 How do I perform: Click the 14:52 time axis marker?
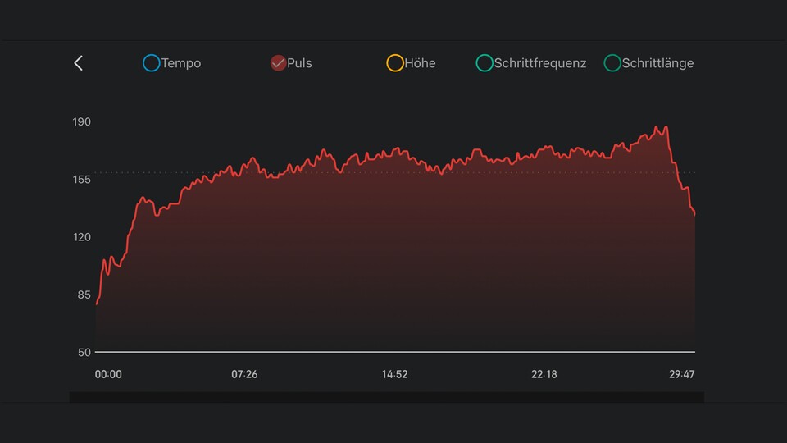394,374
